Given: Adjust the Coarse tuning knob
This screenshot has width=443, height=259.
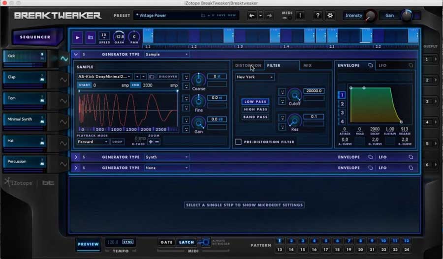Looking at the screenshot, I should click(199, 80).
